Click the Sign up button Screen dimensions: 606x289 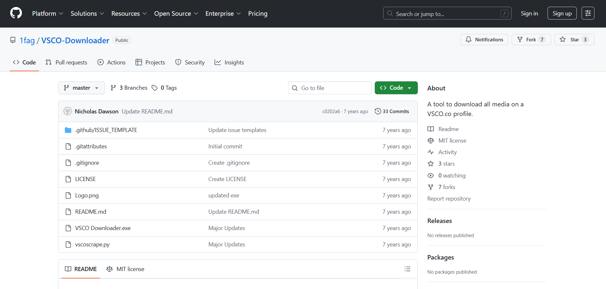562,13
